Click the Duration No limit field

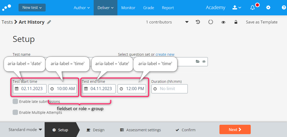pyautogui.click(x=170, y=89)
